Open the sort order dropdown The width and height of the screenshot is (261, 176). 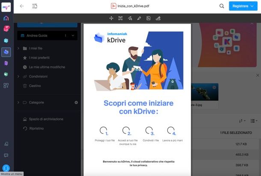(x=242, y=121)
